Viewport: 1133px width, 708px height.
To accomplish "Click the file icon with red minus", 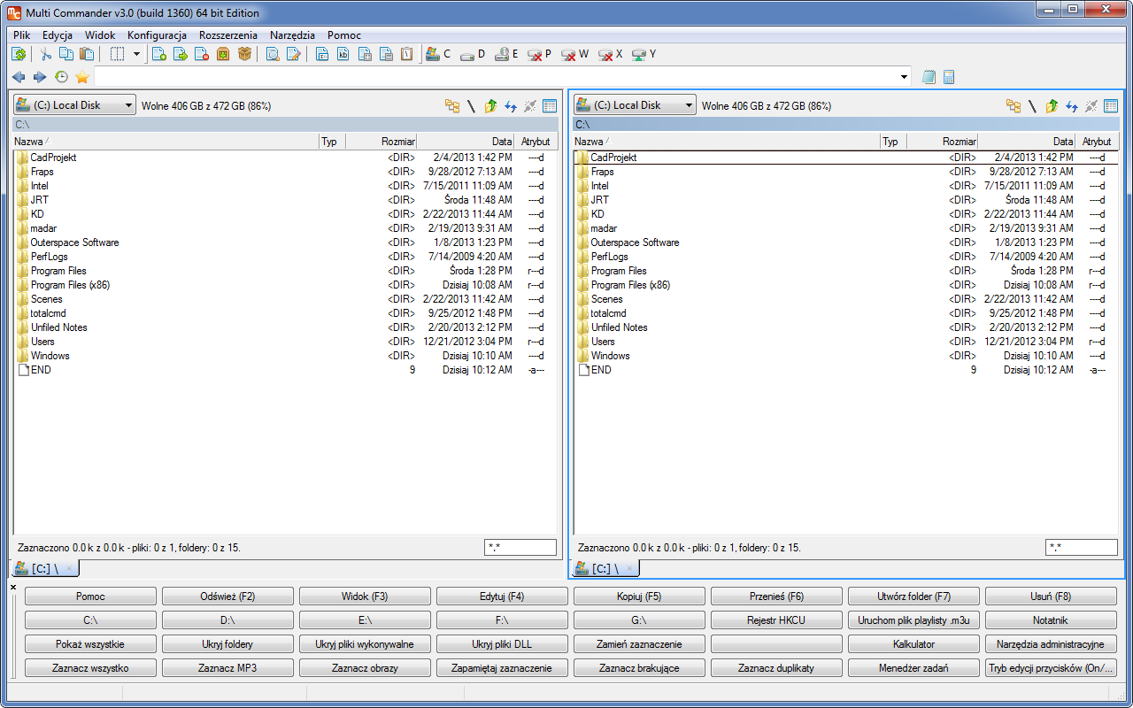I will 202,54.
